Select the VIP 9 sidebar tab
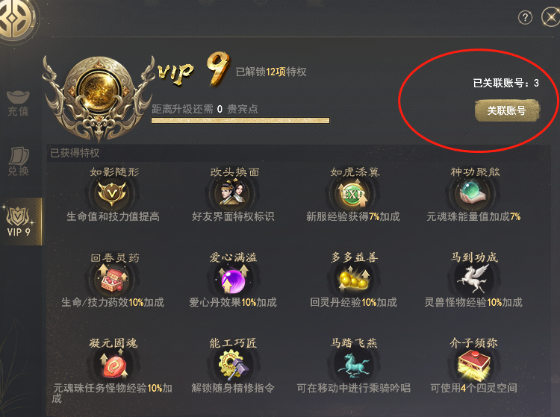The height and width of the screenshot is (417, 560). (x=19, y=222)
